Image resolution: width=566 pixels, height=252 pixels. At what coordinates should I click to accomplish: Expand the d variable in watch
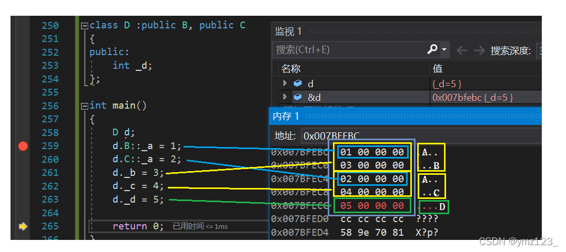coord(285,83)
